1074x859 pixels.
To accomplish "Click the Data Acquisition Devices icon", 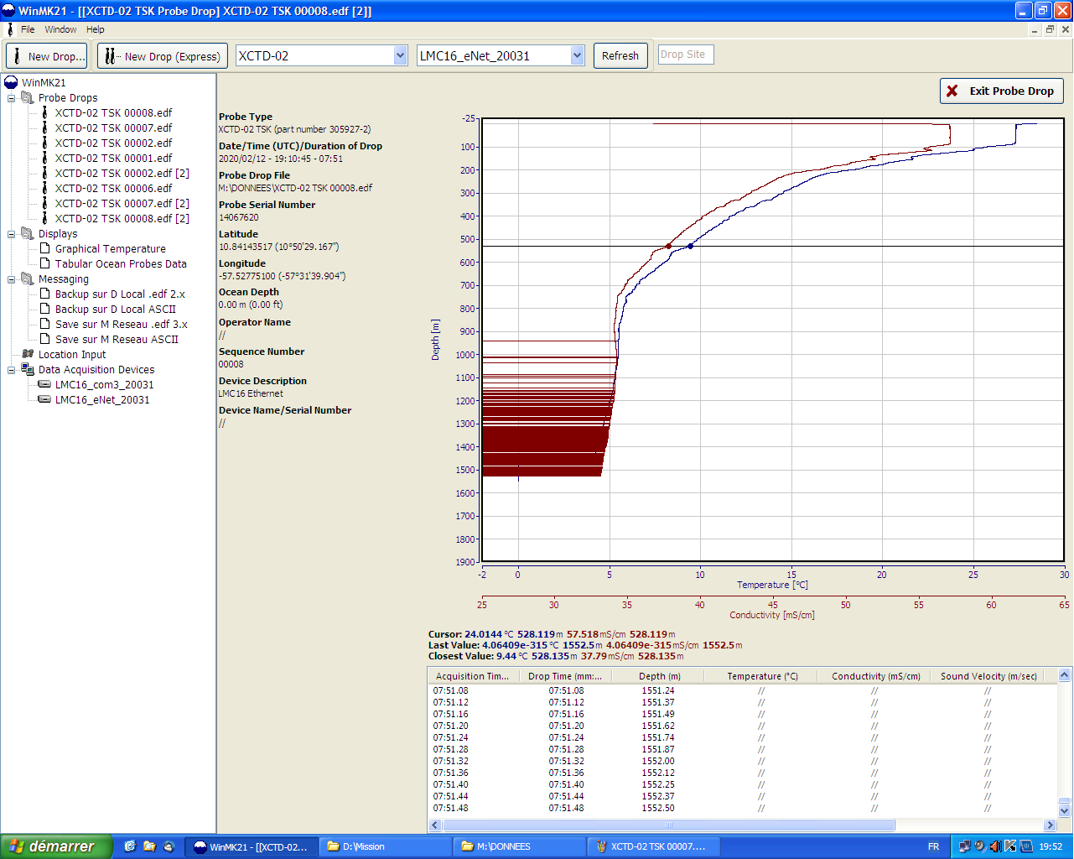I will [28, 369].
